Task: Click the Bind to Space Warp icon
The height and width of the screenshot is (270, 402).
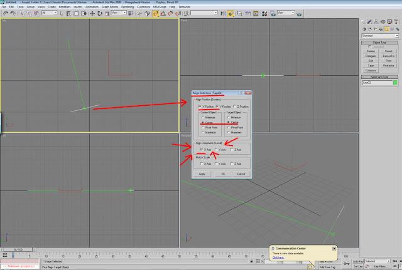Action: pos(36,13)
